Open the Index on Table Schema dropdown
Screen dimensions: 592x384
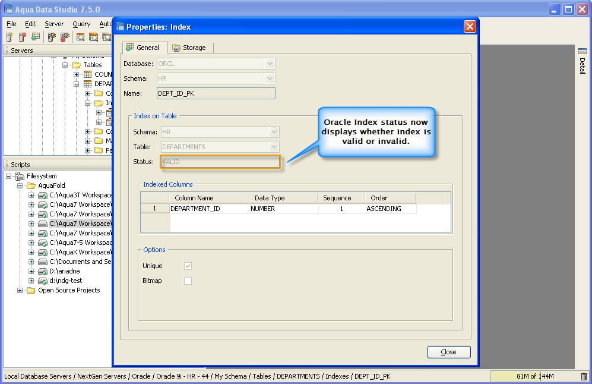tap(274, 132)
